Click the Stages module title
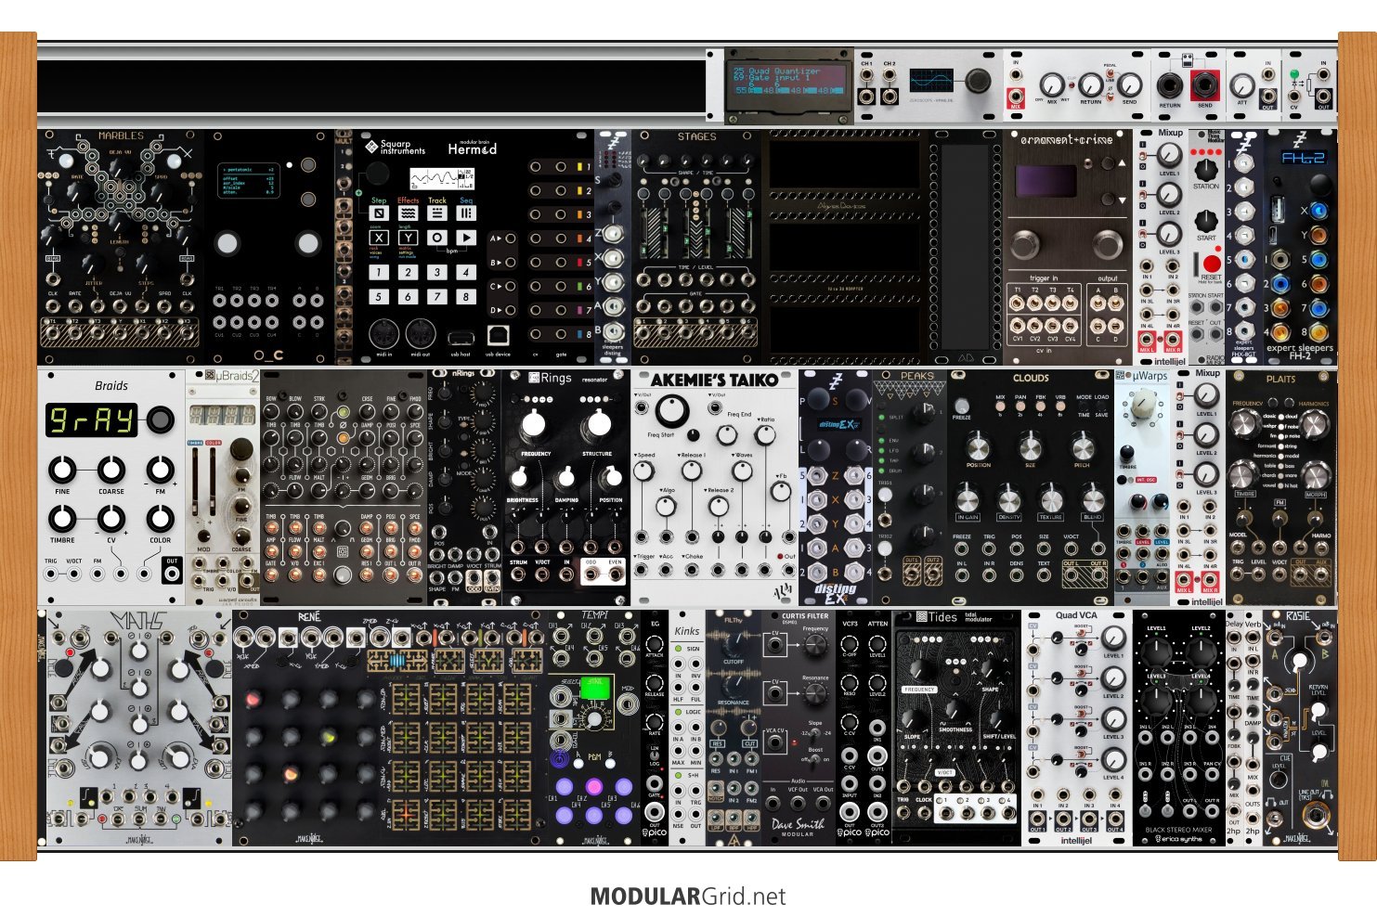Screen dimensions: 1377x916 [x=696, y=136]
